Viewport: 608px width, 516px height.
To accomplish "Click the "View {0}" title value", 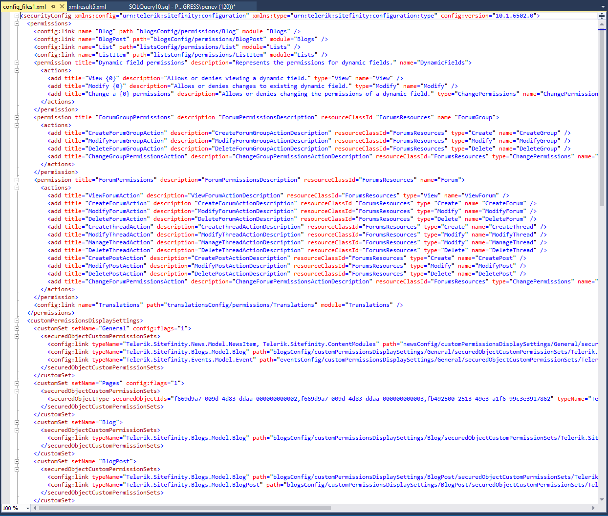I will click(x=102, y=78).
